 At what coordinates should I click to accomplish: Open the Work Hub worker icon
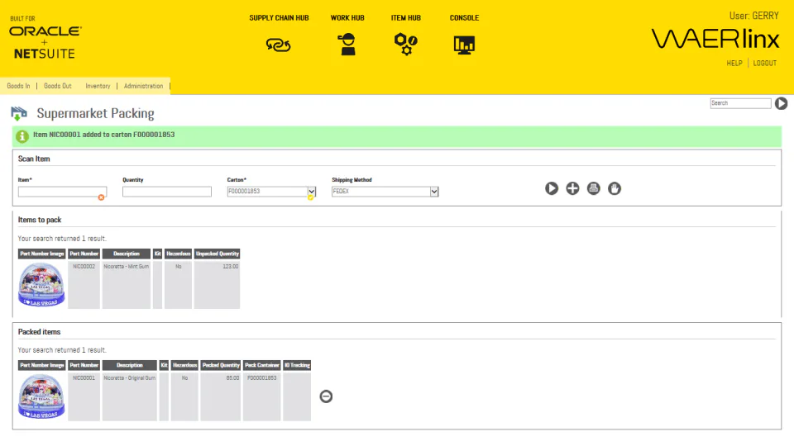347,44
